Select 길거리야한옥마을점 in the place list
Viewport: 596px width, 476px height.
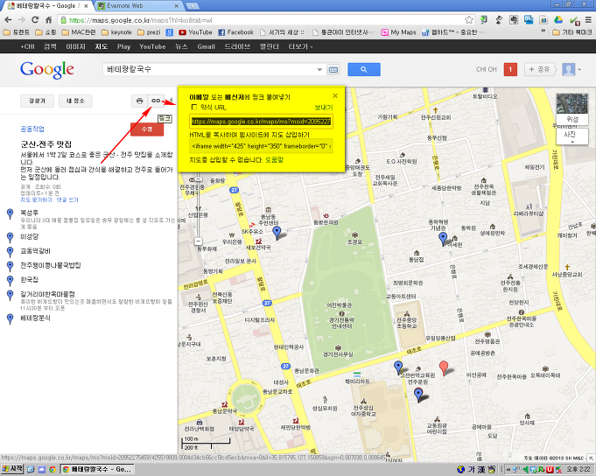[x=47, y=294]
